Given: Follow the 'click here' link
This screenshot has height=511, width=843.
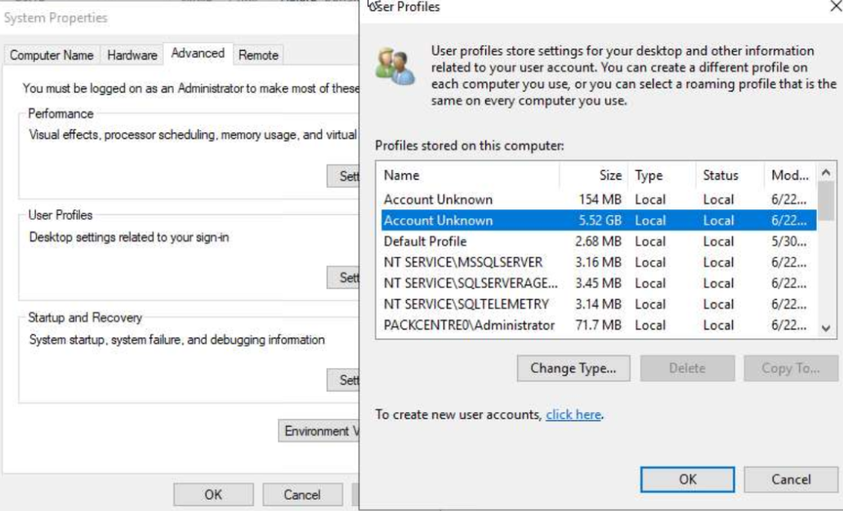Looking at the screenshot, I should (x=573, y=415).
